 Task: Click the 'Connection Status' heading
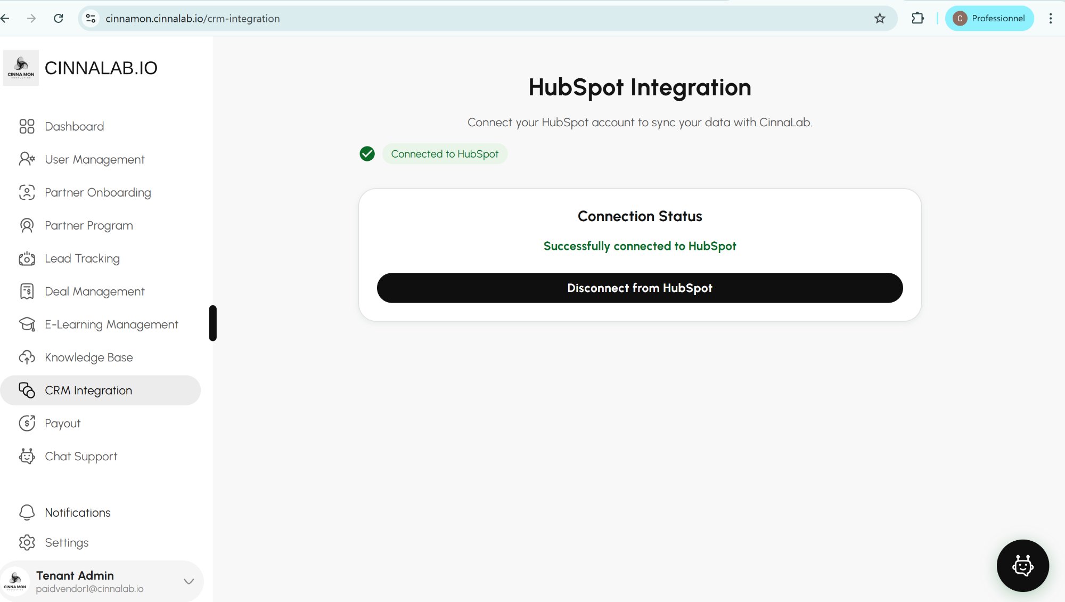[640, 216]
